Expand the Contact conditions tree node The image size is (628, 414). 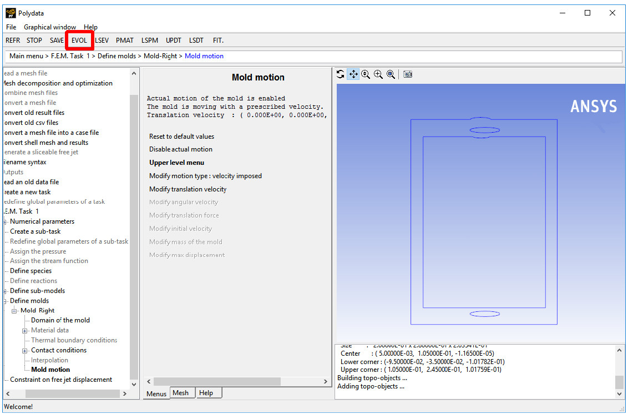coord(24,351)
